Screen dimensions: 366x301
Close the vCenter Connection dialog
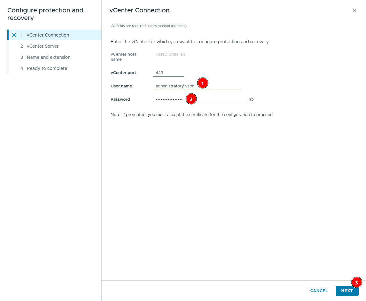355,10
